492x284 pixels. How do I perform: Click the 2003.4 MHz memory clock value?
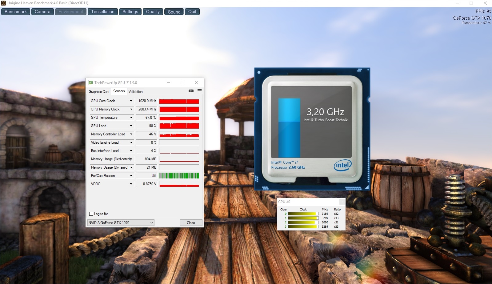click(x=147, y=109)
